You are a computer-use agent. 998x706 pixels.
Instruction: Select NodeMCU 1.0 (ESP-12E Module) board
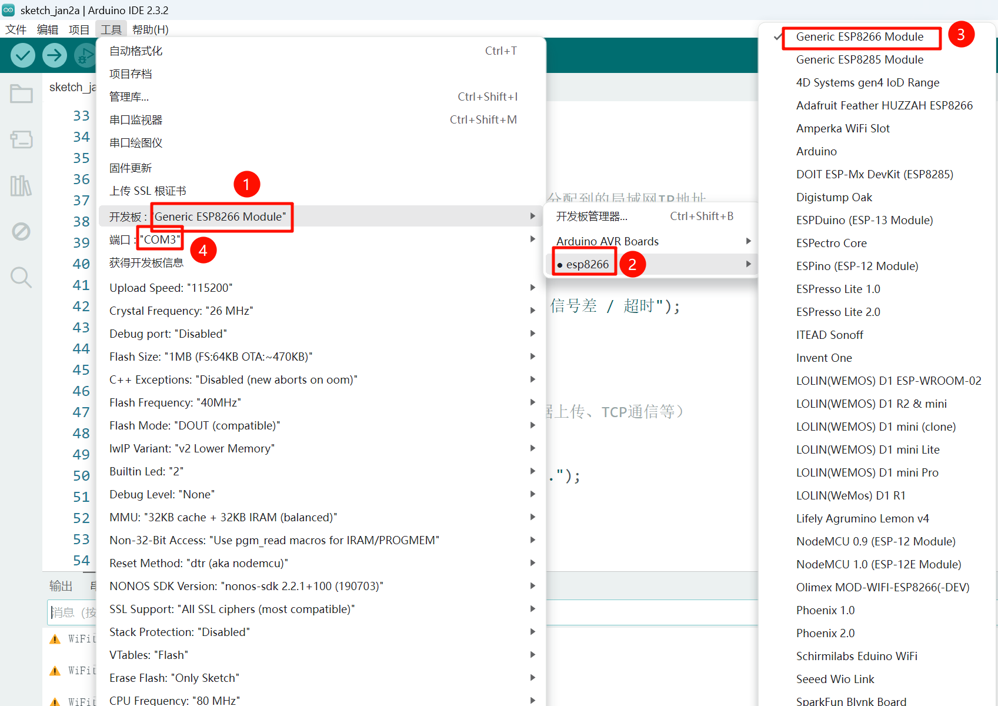click(x=877, y=564)
